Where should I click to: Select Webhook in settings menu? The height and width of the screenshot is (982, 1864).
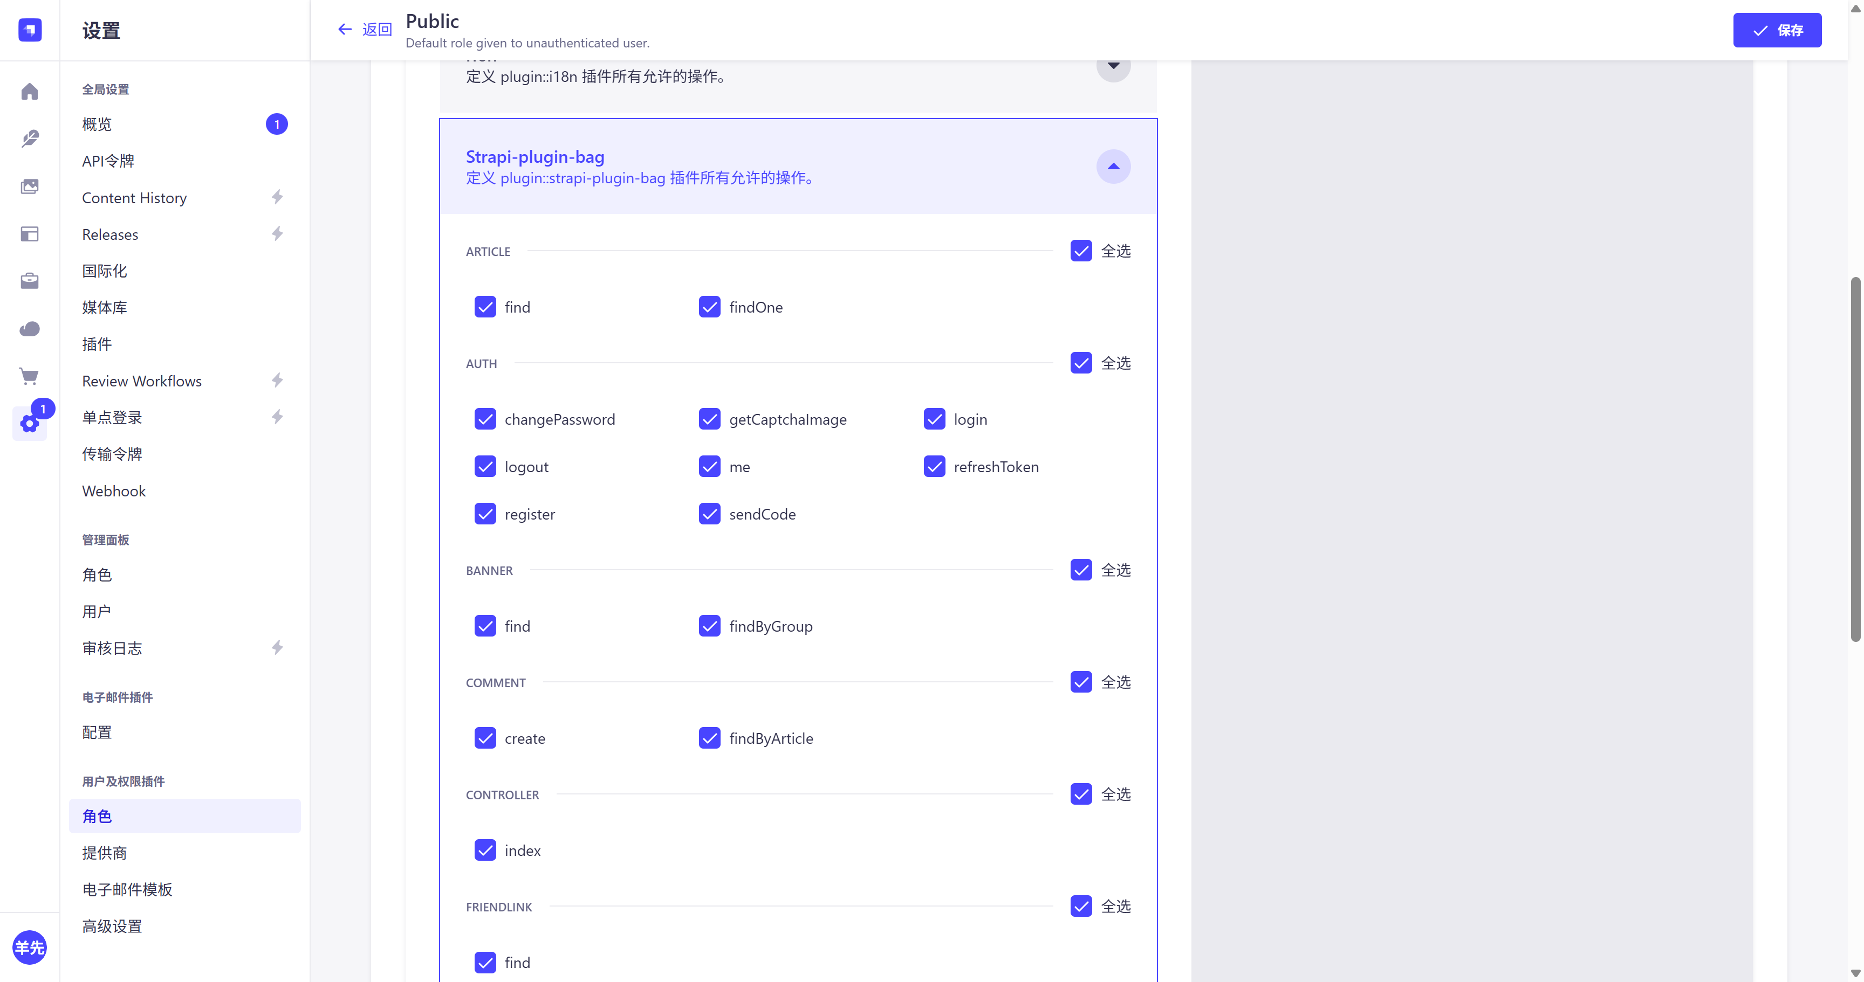[114, 491]
